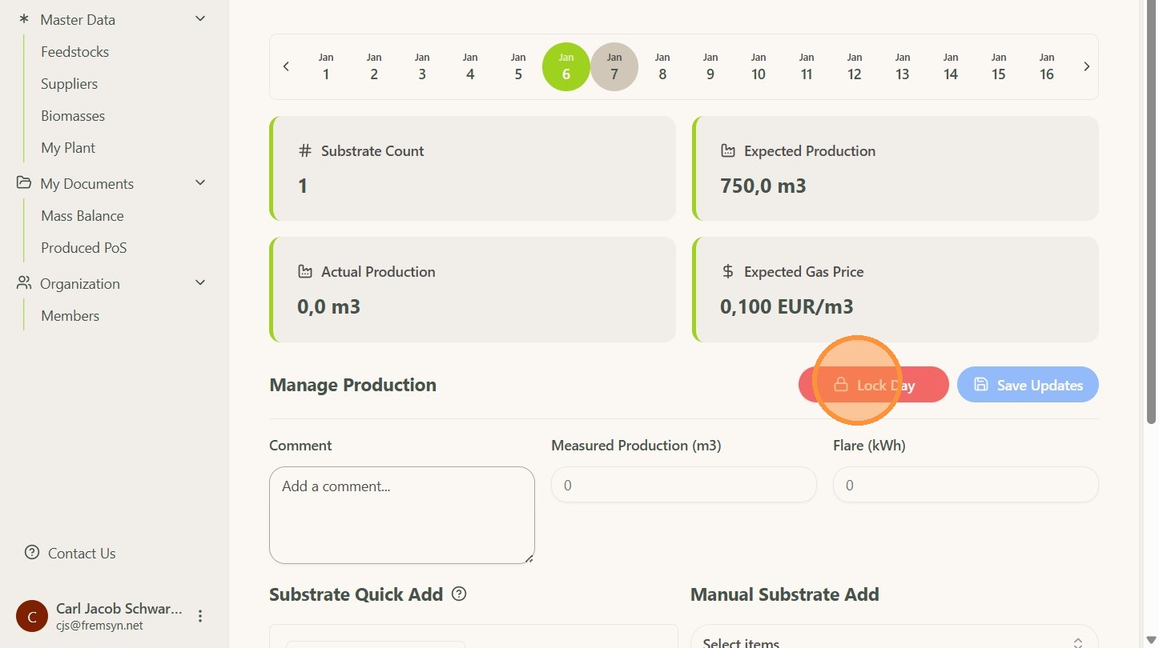Click the help icon beside Substrate Quick Add

coord(459,594)
